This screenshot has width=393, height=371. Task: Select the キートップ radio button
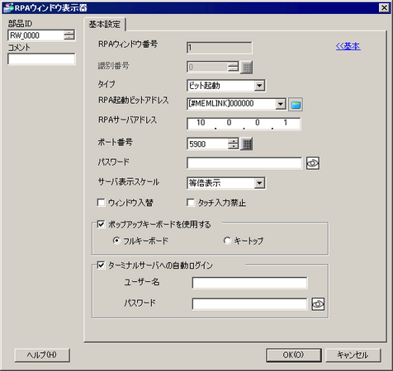[x=227, y=241]
